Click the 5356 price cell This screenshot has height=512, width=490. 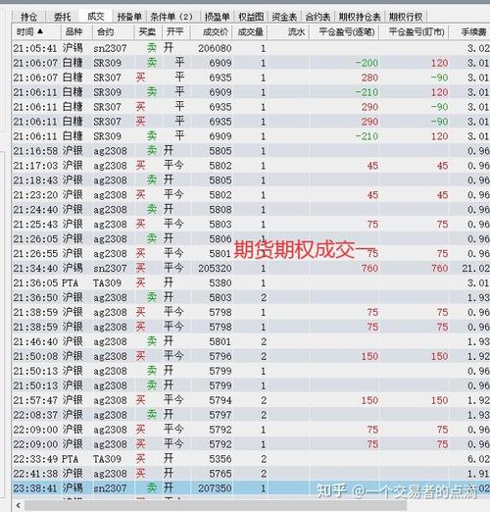pos(220,459)
